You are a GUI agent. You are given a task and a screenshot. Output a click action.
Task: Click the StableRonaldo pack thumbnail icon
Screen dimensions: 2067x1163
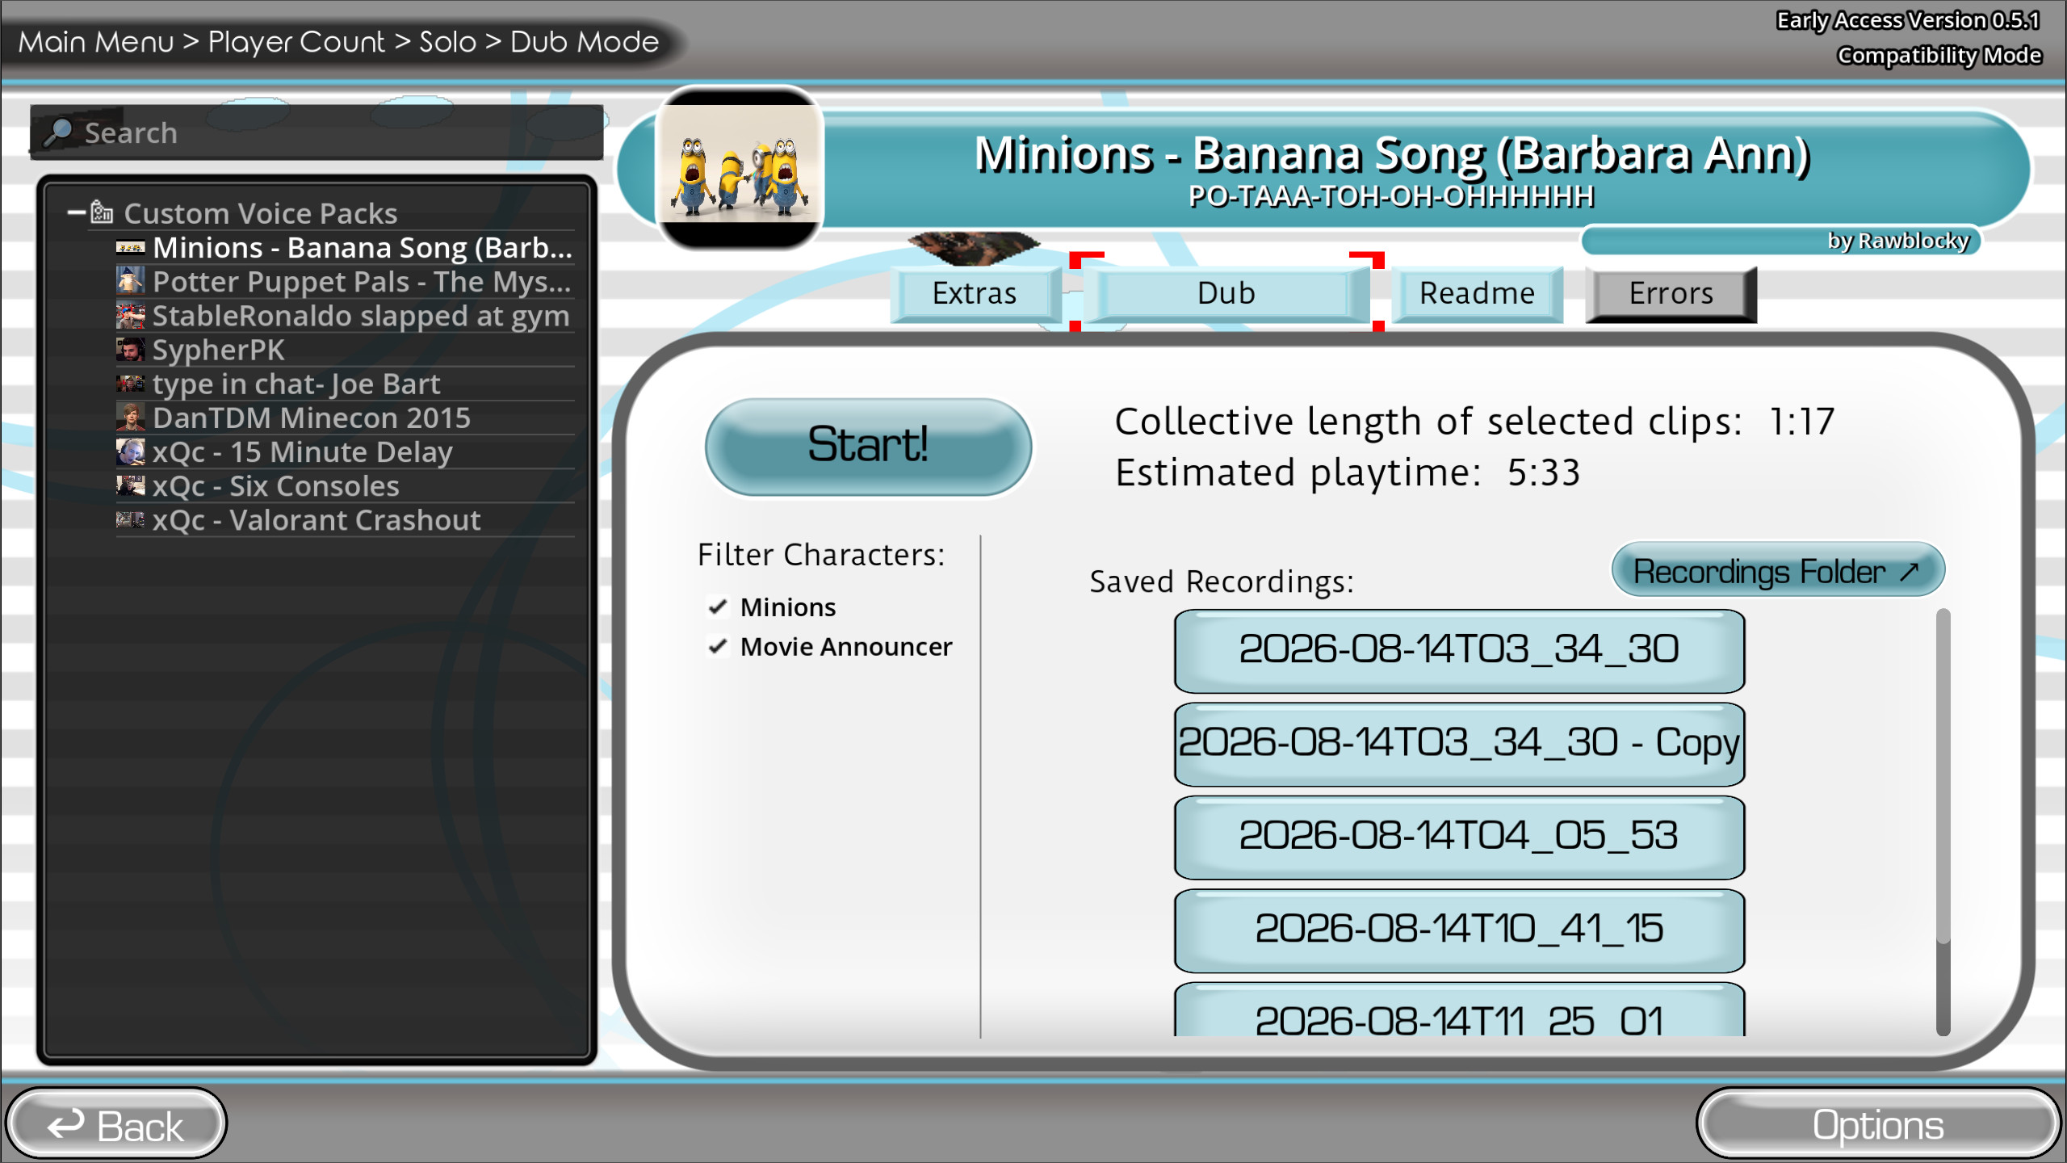130,316
